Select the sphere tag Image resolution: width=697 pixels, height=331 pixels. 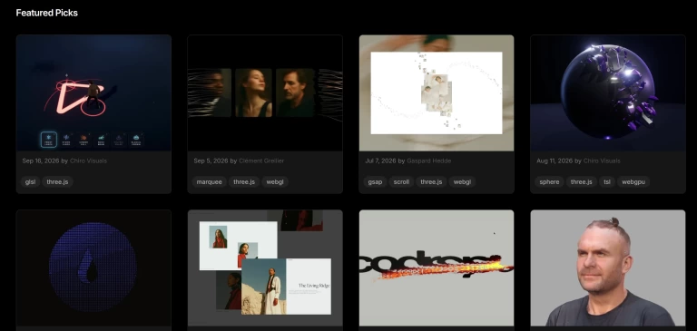[549, 181]
